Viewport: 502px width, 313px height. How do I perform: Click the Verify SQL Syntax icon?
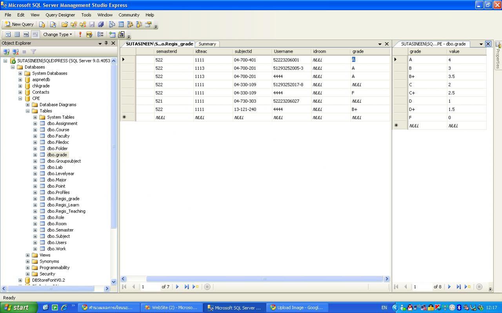point(89,34)
